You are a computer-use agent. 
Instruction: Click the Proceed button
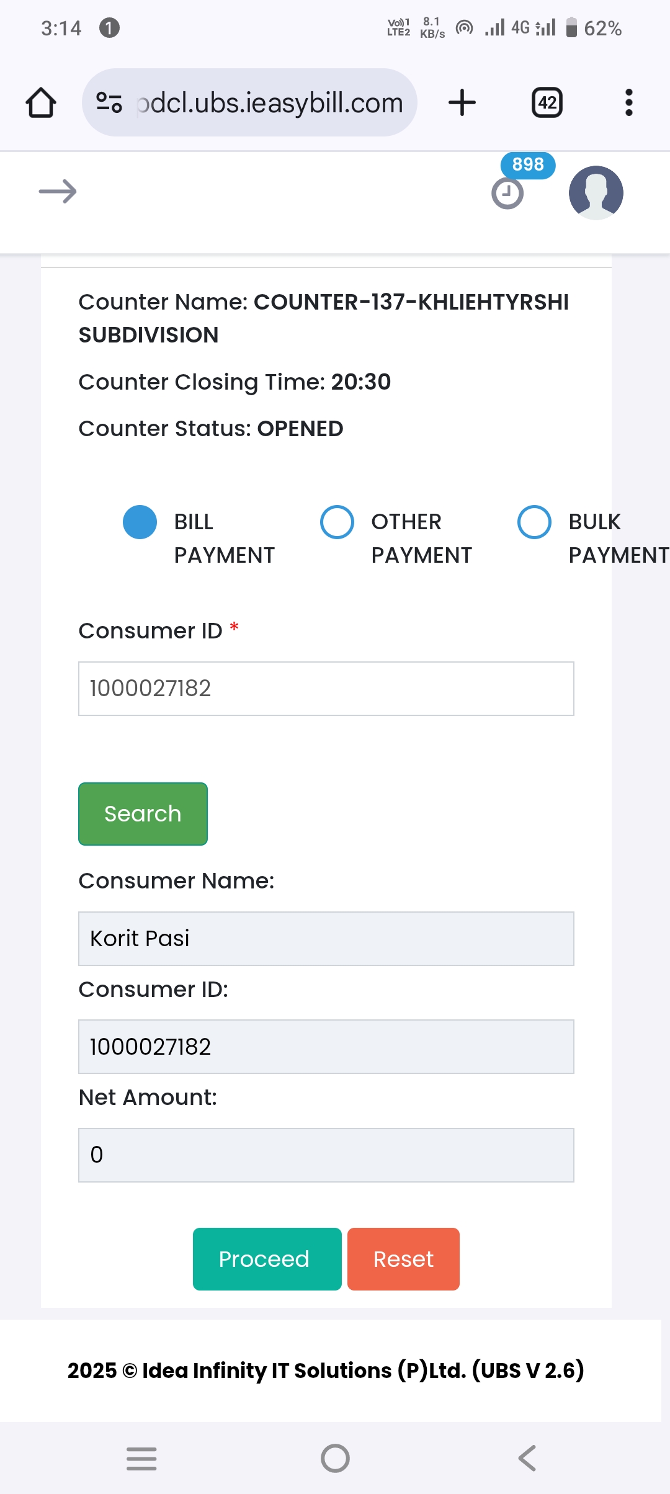(x=267, y=1259)
